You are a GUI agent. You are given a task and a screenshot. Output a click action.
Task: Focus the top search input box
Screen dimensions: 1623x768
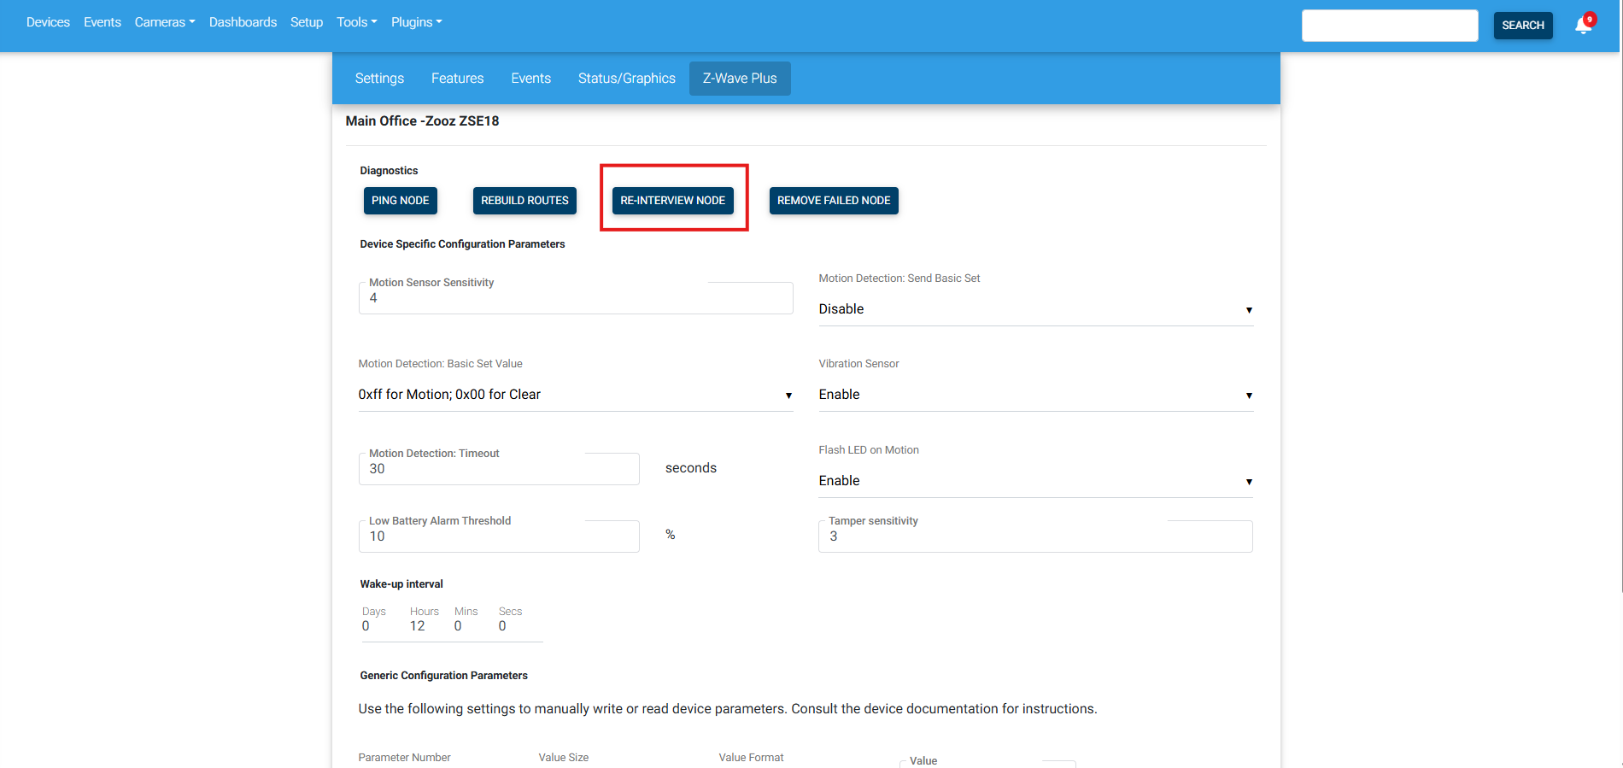(x=1390, y=26)
